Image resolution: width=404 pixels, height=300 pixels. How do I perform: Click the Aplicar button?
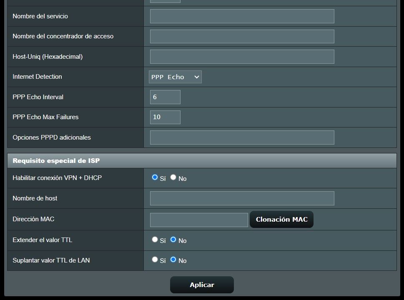click(x=202, y=285)
